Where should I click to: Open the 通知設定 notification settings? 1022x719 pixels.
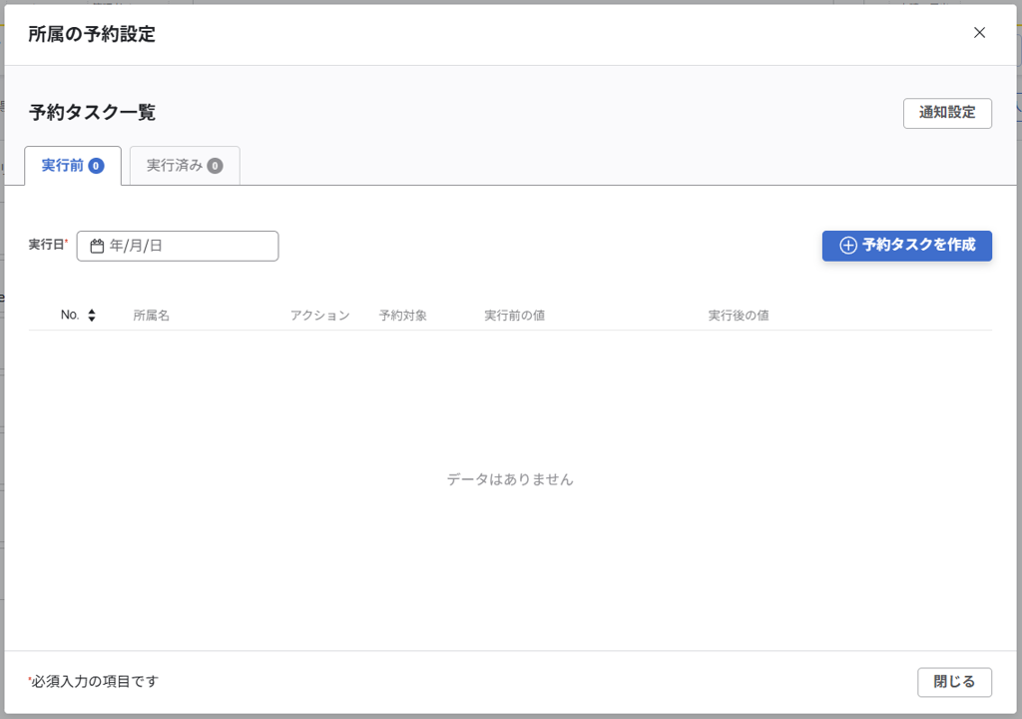click(x=947, y=113)
